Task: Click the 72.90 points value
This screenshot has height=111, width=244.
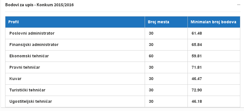Action: click(x=197, y=90)
